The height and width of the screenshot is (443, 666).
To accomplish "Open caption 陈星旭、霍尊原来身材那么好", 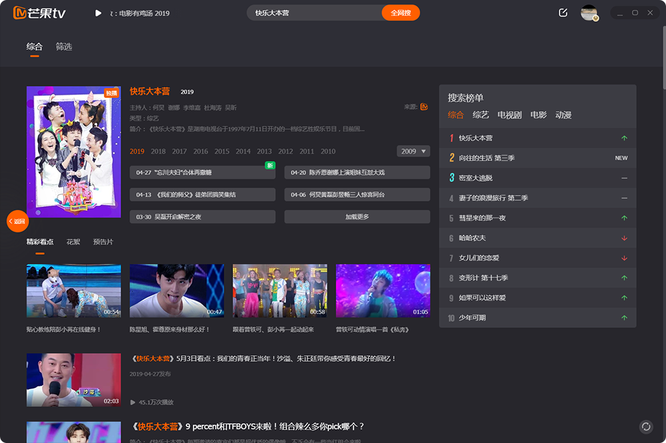I will pyautogui.click(x=169, y=329).
